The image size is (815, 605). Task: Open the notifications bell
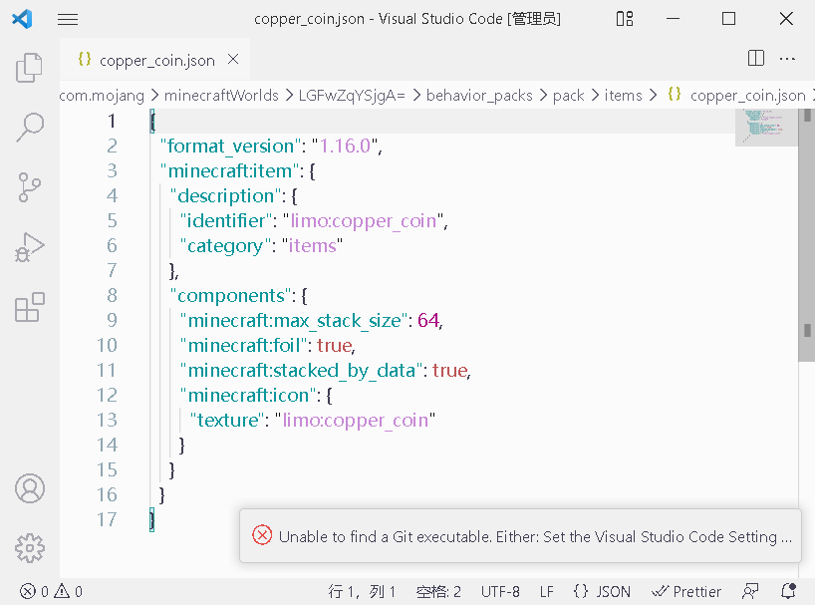(x=788, y=591)
